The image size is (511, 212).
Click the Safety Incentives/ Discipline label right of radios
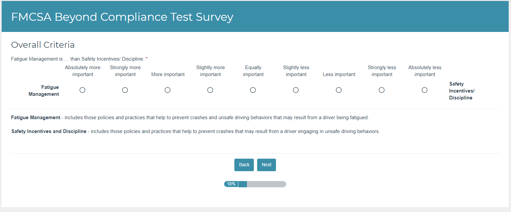[x=461, y=91]
